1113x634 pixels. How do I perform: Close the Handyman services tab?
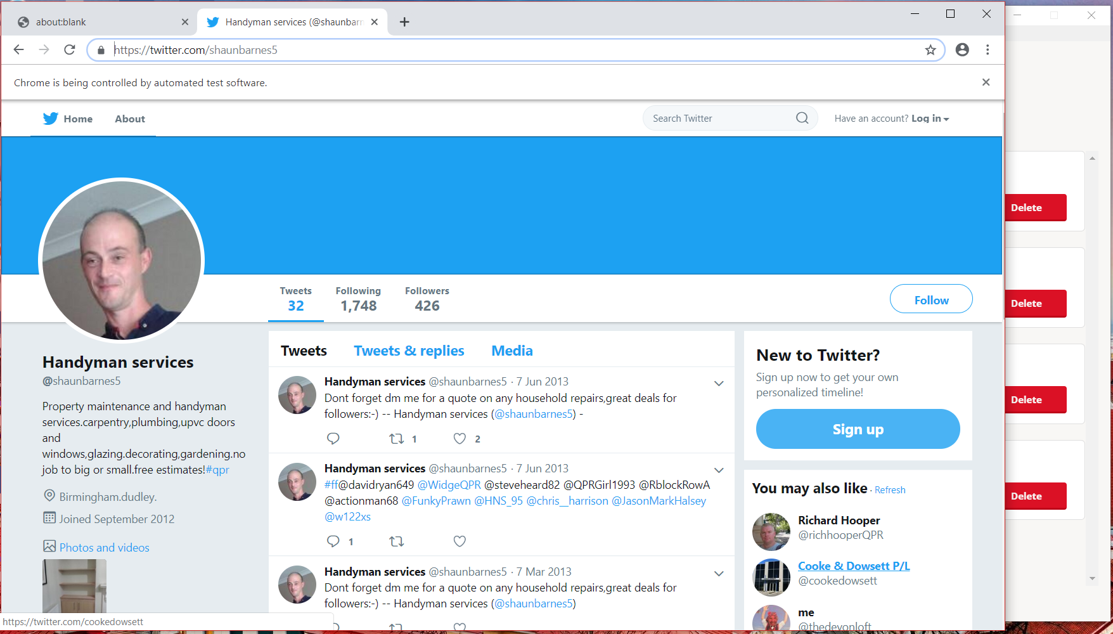375,22
